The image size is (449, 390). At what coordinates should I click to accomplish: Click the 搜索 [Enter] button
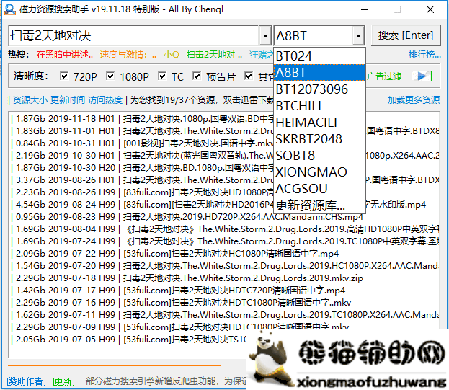[x=406, y=35]
